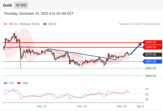This screenshot has height=111, width=163.
Task: Click the 9MA legend label
Action: tap(25, 83)
